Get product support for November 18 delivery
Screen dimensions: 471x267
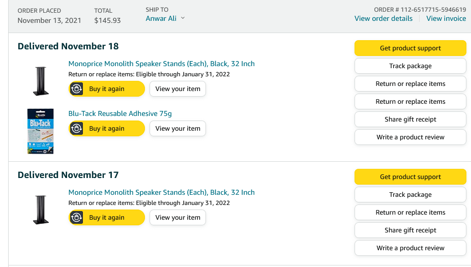pos(410,48)
